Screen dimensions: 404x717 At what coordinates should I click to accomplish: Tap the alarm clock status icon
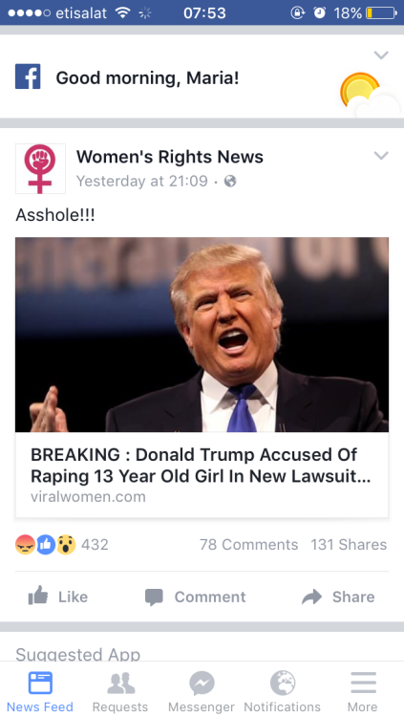pyautogui.click(x=319, y=13)
